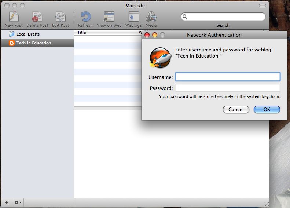Open the Media manager icon

point(151,17)
